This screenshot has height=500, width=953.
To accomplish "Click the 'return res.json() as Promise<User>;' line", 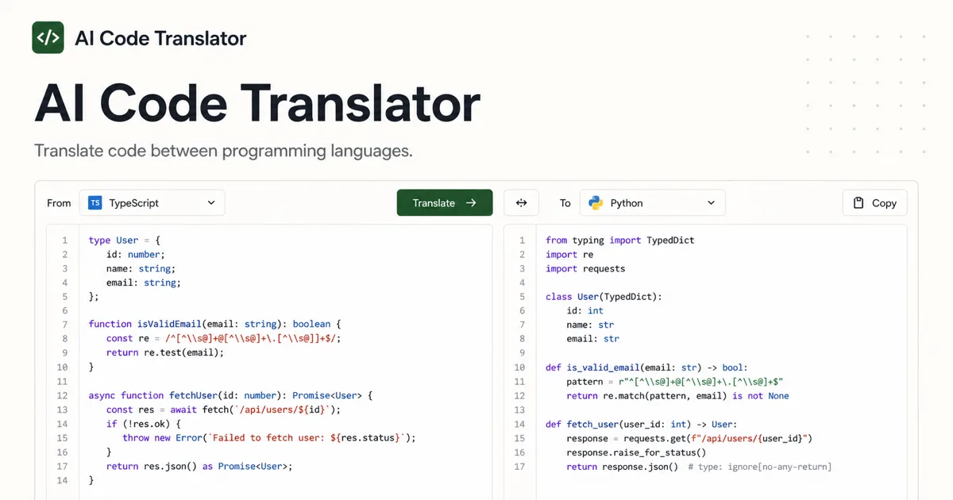I will point(199,467).
